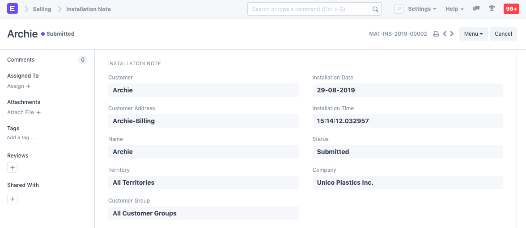526x228 pixels.
Task: Navigate to Selling breadcrumb
Action: [x=42, y=9]
